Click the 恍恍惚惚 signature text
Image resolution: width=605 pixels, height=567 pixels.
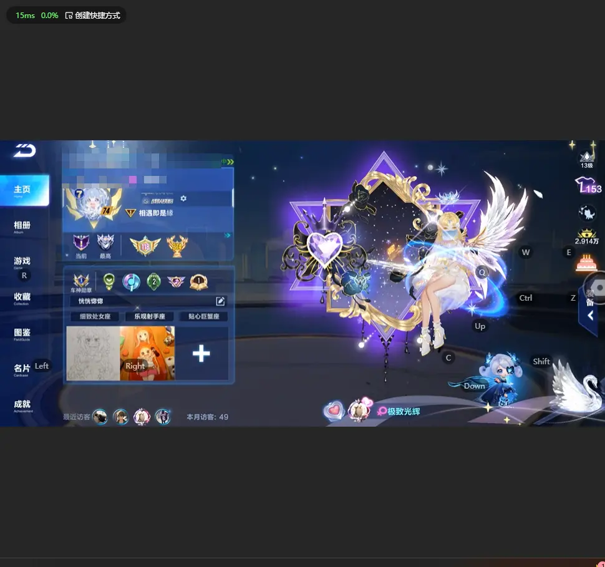(x=90, y=301)
